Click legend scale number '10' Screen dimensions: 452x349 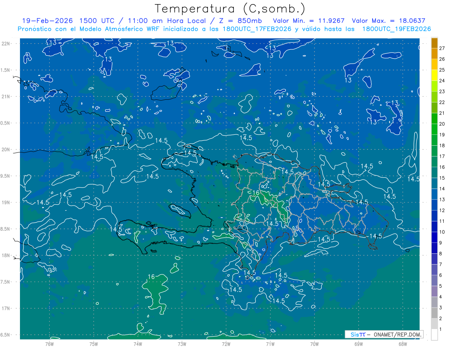coord(442,232)
